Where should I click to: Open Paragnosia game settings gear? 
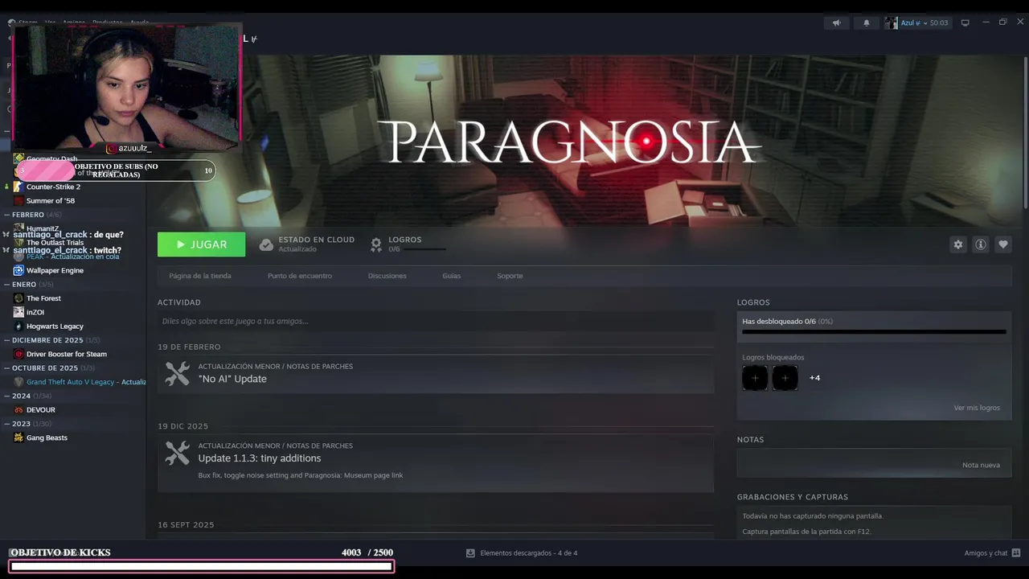(x=957, y=244)
